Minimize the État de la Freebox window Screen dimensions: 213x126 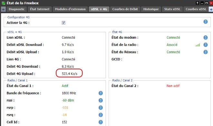point(202,3)
